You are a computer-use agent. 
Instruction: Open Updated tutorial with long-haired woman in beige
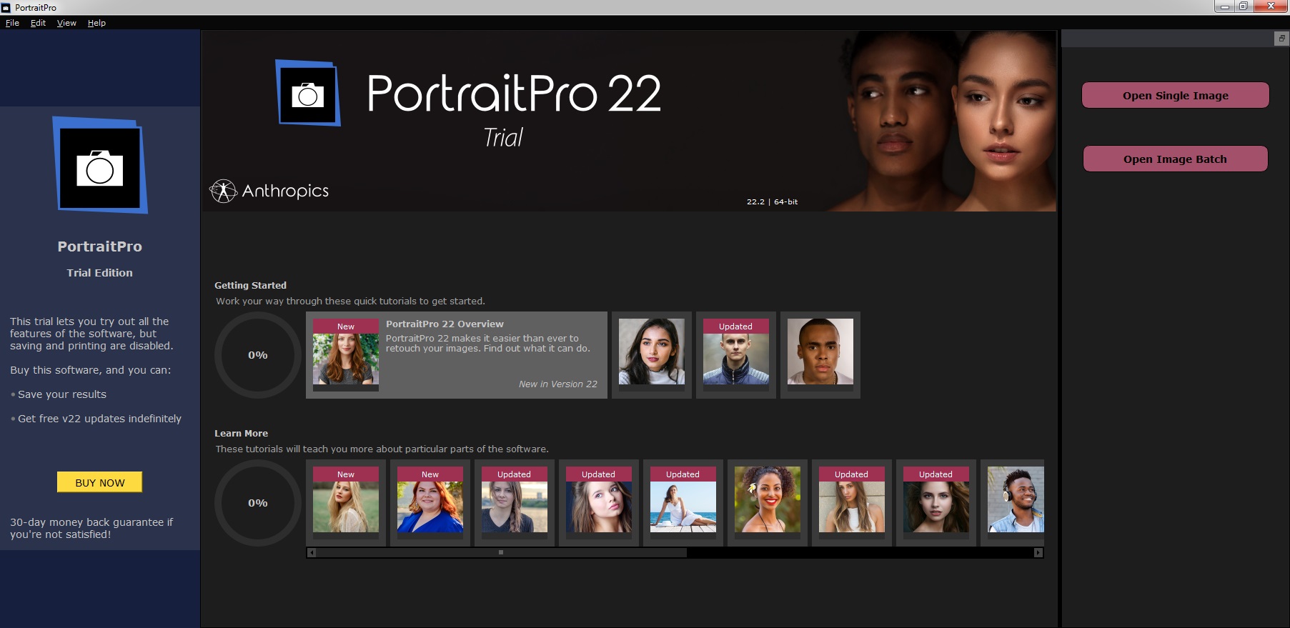pyautogui.click(x=852, y=503)
